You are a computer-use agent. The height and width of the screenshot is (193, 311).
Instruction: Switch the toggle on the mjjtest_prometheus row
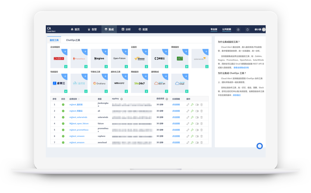click(197, 130)
